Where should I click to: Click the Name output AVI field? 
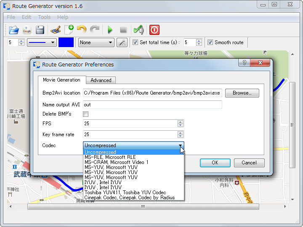[x=152, y=105]
